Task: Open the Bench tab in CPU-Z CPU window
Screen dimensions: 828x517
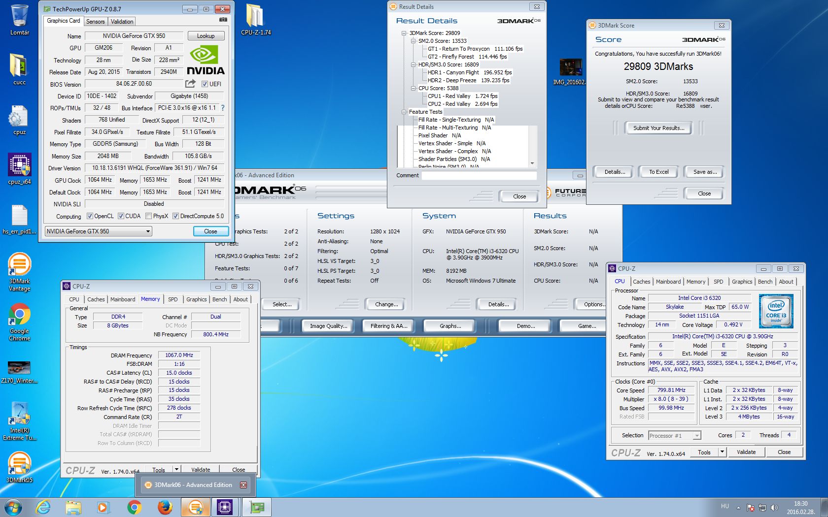Action: [765, 282]
